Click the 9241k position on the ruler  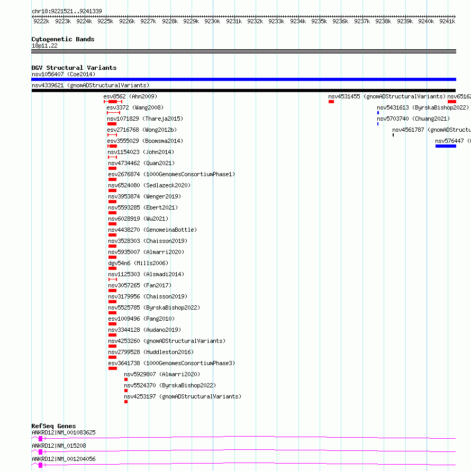(x=447, y=21)
